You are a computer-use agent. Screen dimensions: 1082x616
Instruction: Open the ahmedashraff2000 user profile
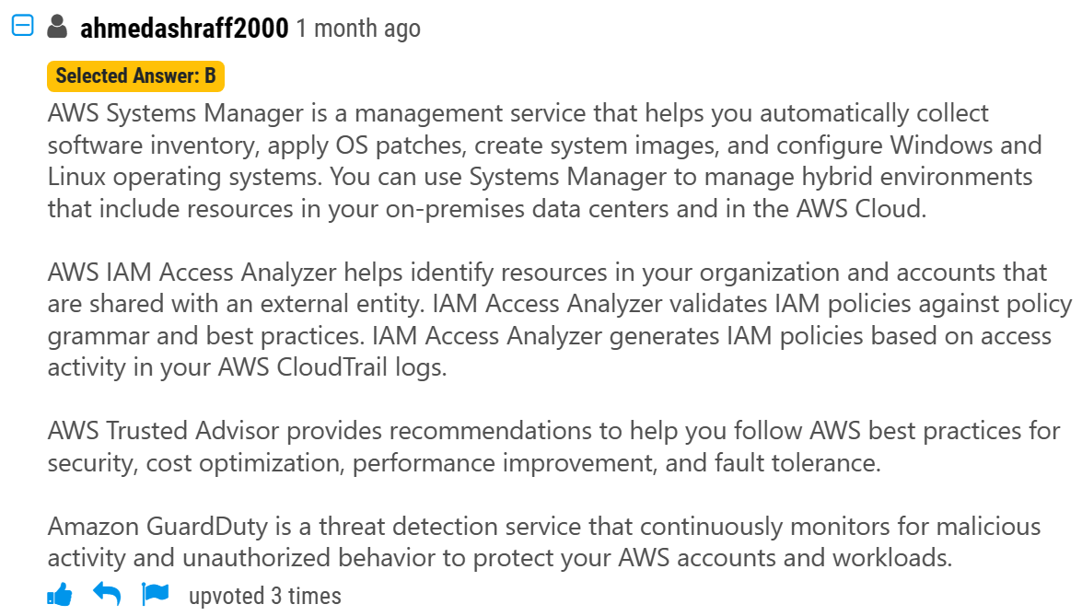pos(184,29)
